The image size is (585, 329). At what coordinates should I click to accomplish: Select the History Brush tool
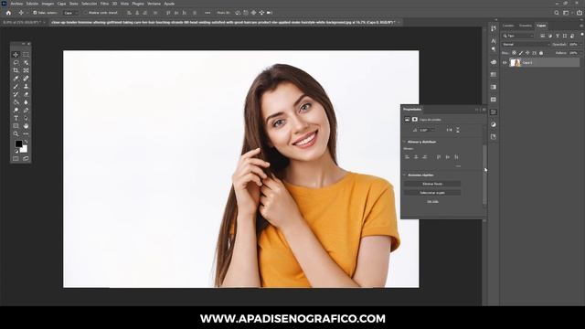click(16, 94)
